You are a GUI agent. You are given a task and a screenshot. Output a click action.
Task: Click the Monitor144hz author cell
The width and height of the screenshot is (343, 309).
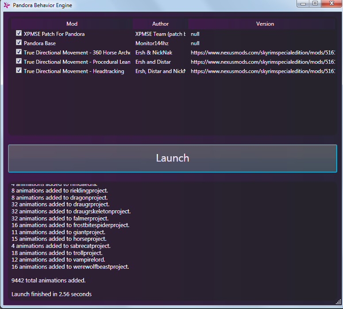(152, 43)
